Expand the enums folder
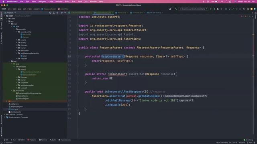257x144 pixels. pos(16,40)
